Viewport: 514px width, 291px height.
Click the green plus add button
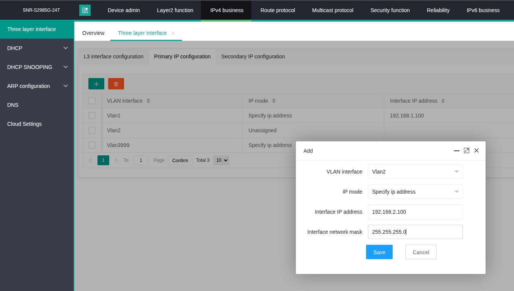tap(96, 84)
